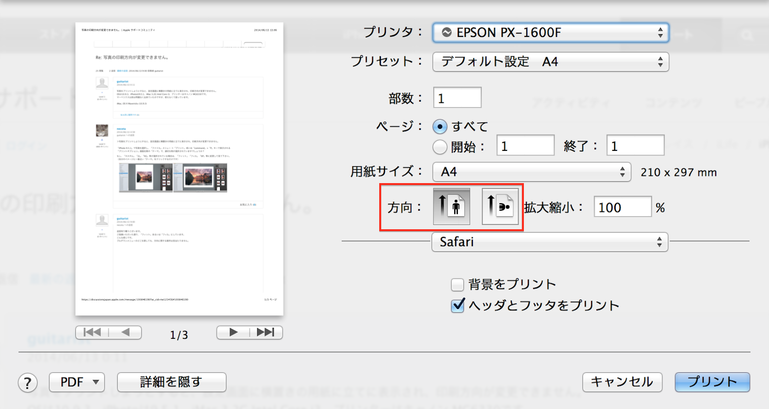The image size is (769, 409).
Task: Open the 用紙サイズ A4 dropdown
Action: pyautogui.click(x=532, y=172)
